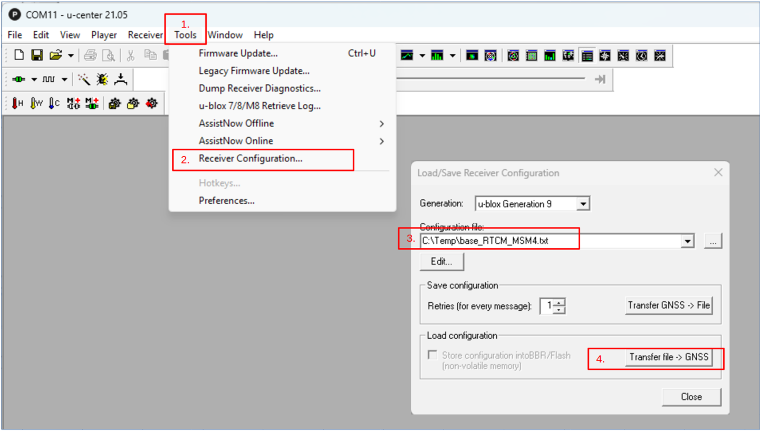Open the baud rate dropdown arrow
The height and width of the screenshot is (431, 760).
pos(64,79)
